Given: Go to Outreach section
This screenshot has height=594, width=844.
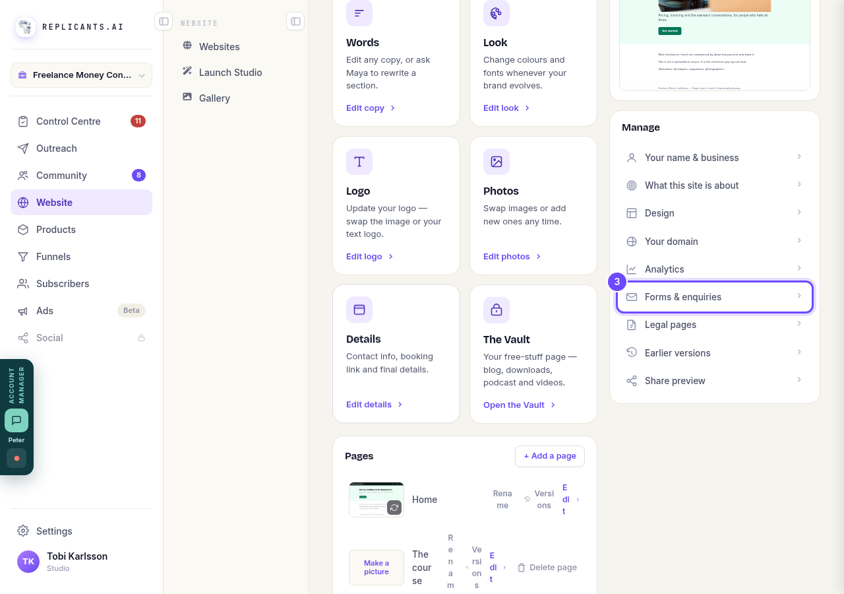Looking at the screenshot, I should click(x=81, y=148).
